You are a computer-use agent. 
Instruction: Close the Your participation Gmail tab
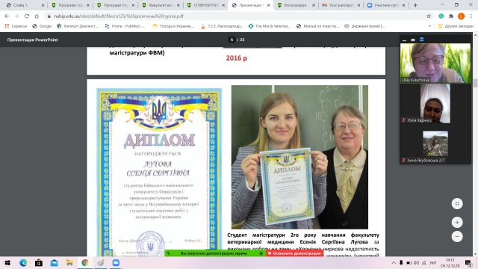(x=358, y=5)
